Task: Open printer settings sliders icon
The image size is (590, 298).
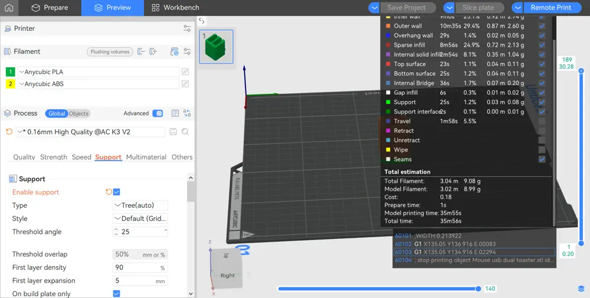Action: (187, 28)
